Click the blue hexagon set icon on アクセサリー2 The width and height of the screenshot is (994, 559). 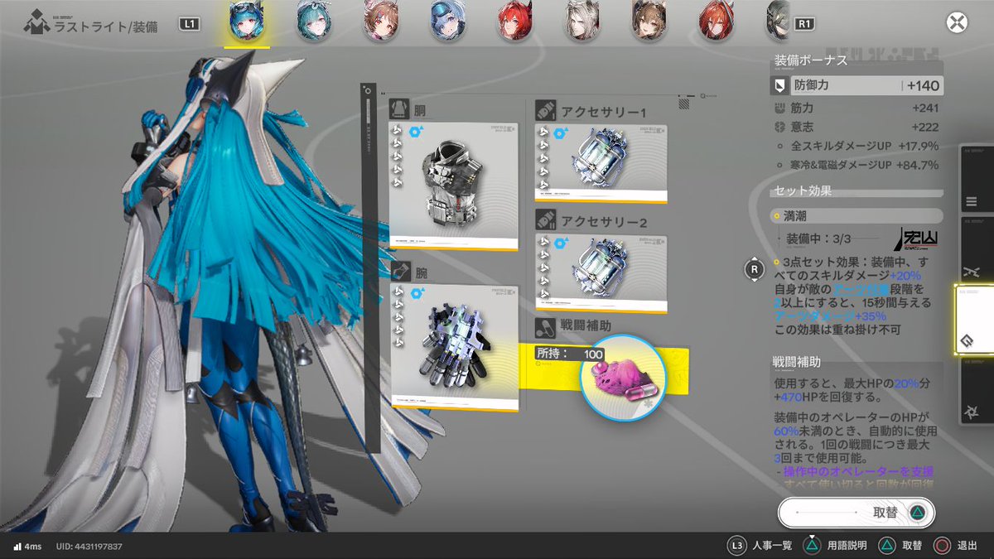pos(562,244)
